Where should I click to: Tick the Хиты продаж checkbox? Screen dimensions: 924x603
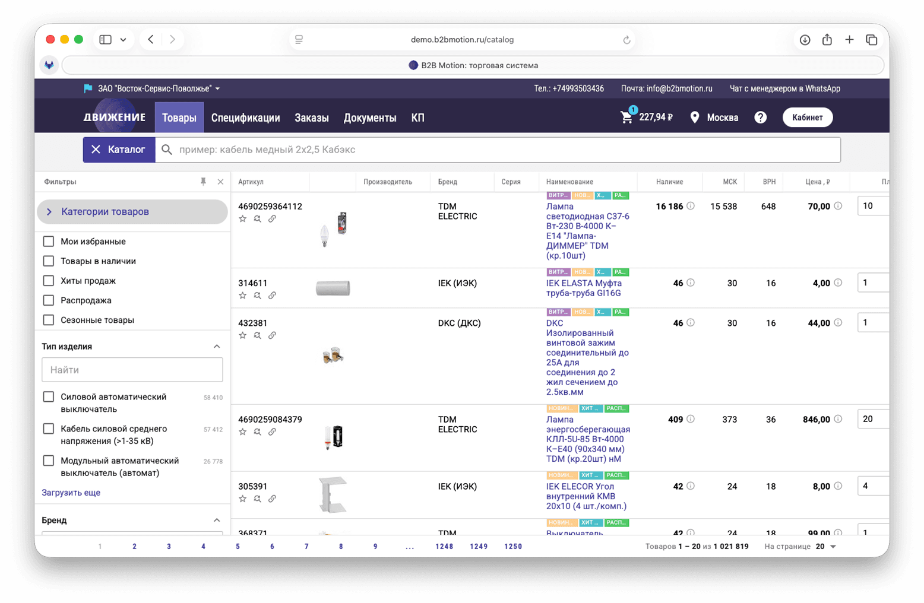(x=49, y=281)
